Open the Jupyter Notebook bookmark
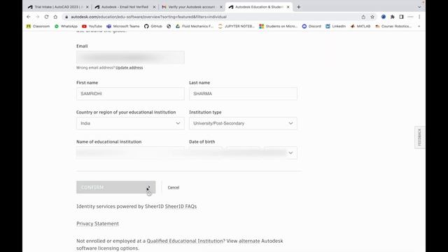448x252 pixels. [x=237, y=27]
